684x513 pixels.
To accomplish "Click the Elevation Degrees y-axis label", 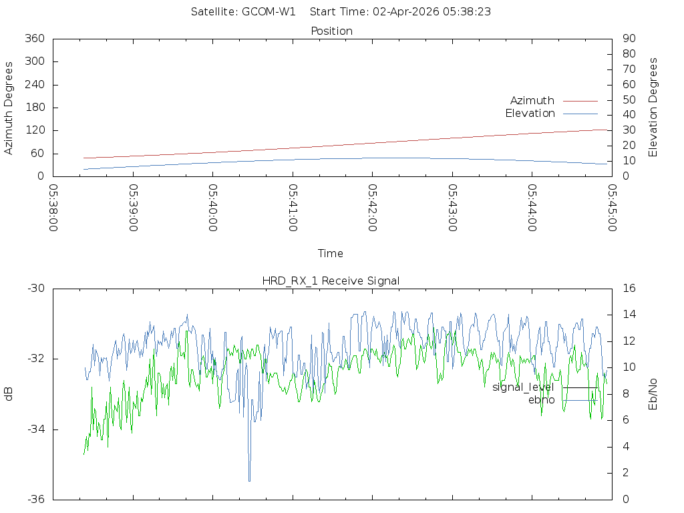I will pyautogui.click(x=653, y=108).
